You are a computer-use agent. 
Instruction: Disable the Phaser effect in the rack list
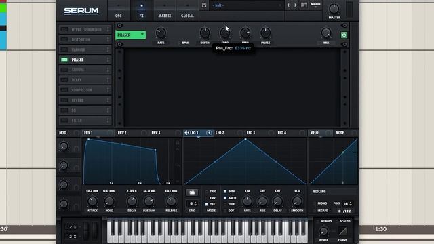pyautogui.click(x=64, y=60)
